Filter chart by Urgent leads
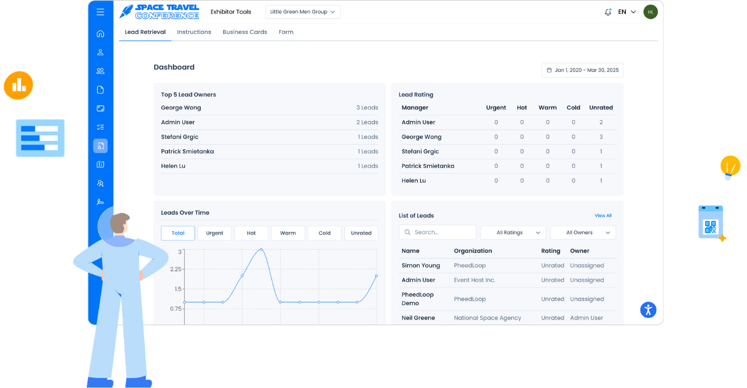 pos(215,233)
